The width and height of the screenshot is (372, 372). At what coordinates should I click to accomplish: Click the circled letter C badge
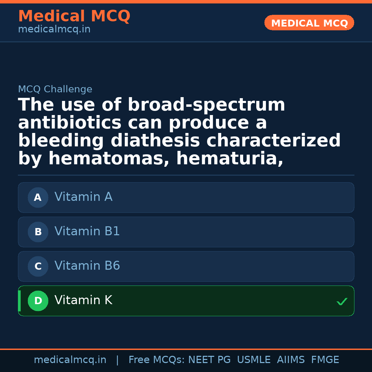point(38,267)
